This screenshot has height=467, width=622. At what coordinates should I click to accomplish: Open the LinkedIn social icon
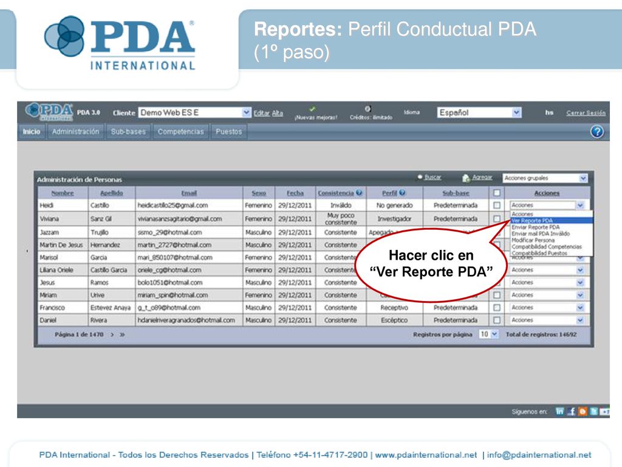click(559, 412)
